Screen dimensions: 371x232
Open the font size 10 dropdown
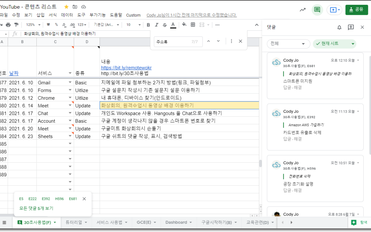pyautogui.click(x=133, y=25)
